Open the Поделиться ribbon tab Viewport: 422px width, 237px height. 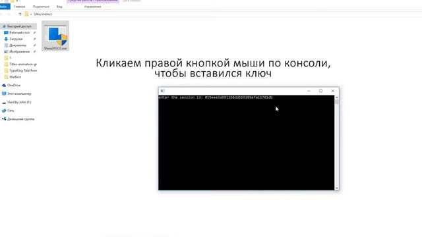41,7
